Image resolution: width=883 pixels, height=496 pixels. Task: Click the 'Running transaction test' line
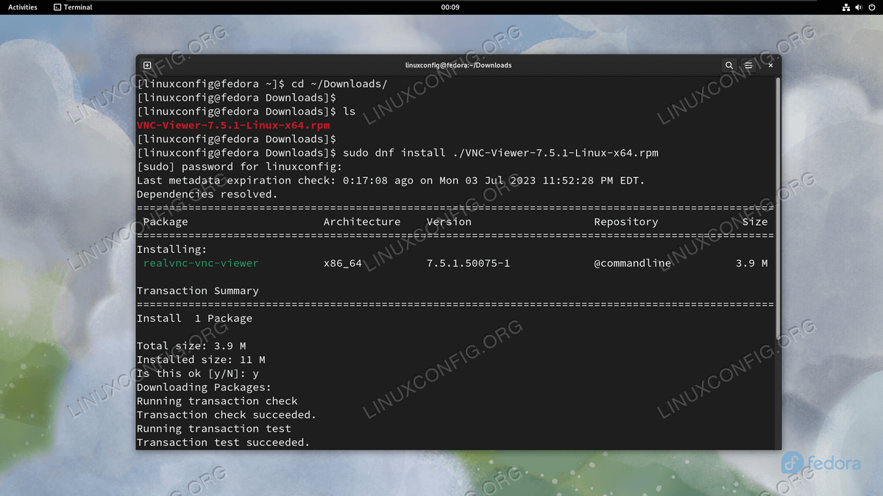click(x=214, y=429)
